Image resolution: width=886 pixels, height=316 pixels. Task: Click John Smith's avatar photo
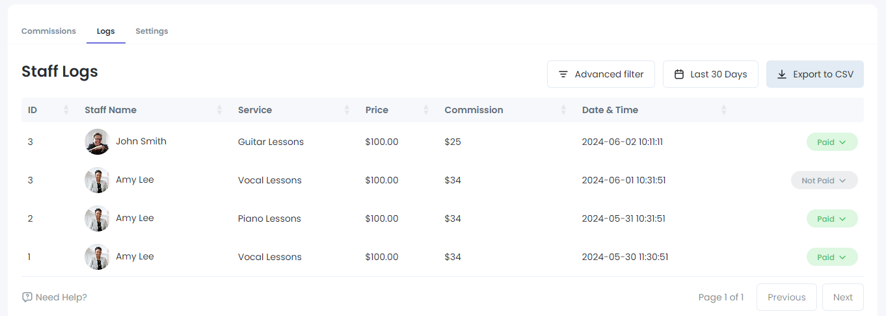(97, 142)
